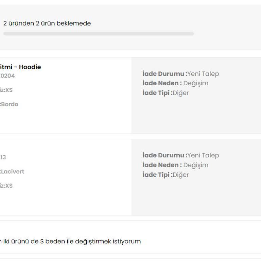Click 'İade Tipi: Diğer' for the Lacivert item
Viewport: 261px width, 261px height.
coord(166,175)
